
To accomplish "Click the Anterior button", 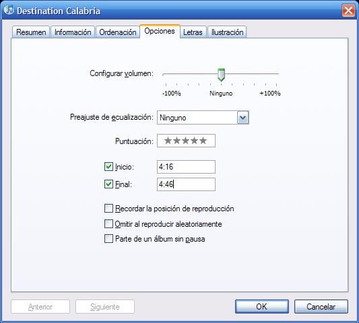I will click(x=40, y=307).
